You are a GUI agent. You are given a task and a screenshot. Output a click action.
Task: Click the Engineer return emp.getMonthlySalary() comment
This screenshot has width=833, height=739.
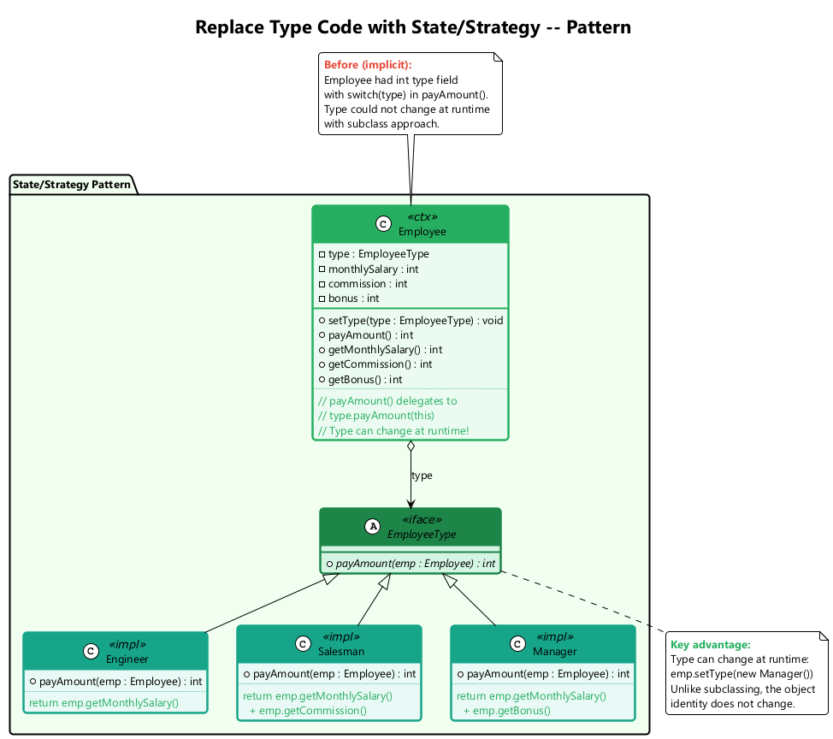[103, 702]
